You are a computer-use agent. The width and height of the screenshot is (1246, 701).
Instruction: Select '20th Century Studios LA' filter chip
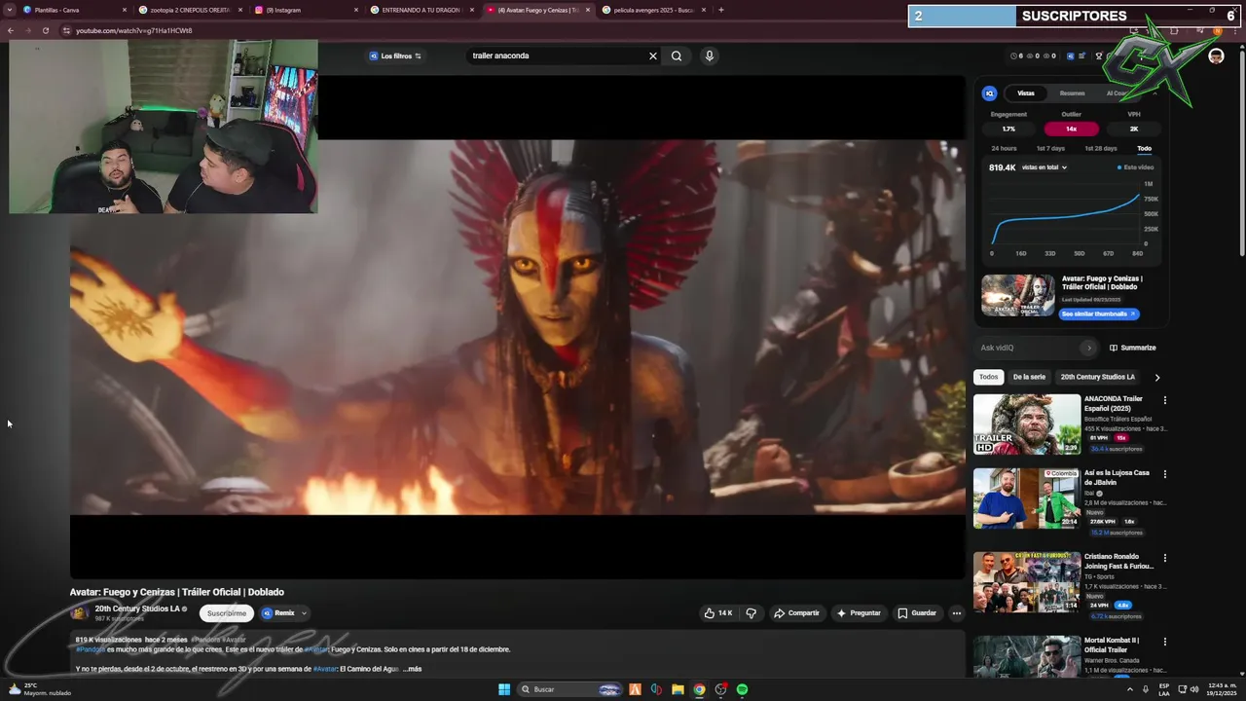1097,377
